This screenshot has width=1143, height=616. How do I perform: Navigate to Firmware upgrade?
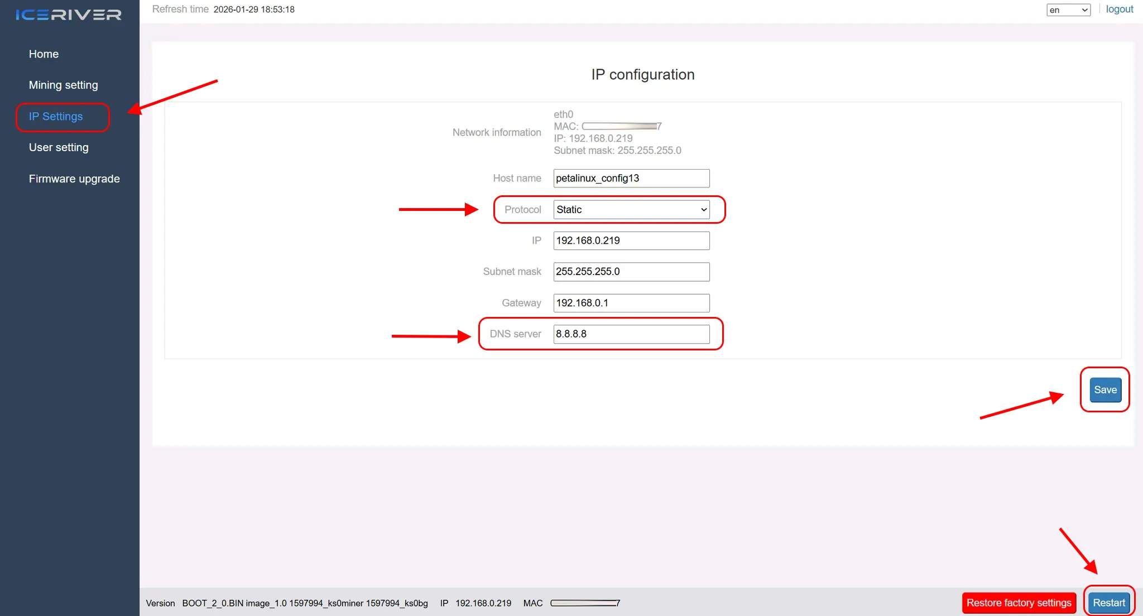74,179
